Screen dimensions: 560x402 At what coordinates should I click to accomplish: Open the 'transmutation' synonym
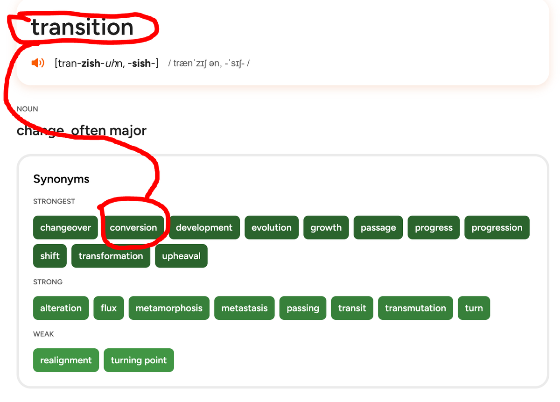pos(416,308)
